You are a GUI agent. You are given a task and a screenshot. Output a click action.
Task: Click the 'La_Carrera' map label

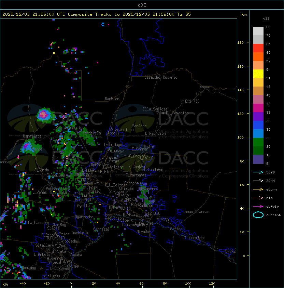38,223
